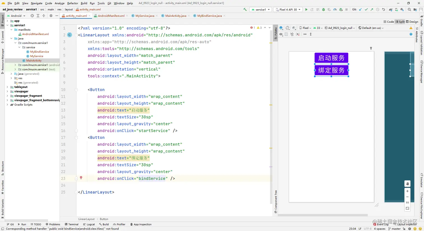Viewport: 424px width, 231px height.
Task: Switch to MyService.java tab
Action: click(145, 16)
